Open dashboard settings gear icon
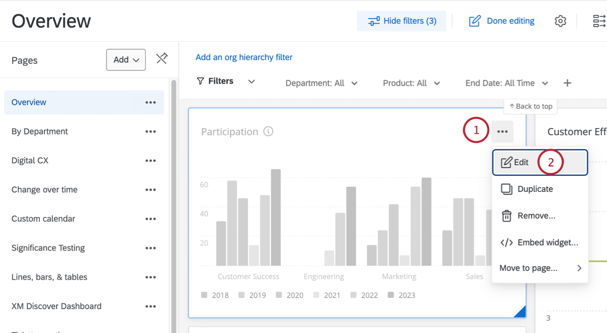607x333 pixels. pos(560,21)
